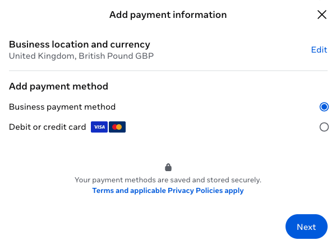Image resolution: width=336 pixels, height=250 pixels.
Task: Select the Debit or credit card radio button
Action: (x=324, y=127)
